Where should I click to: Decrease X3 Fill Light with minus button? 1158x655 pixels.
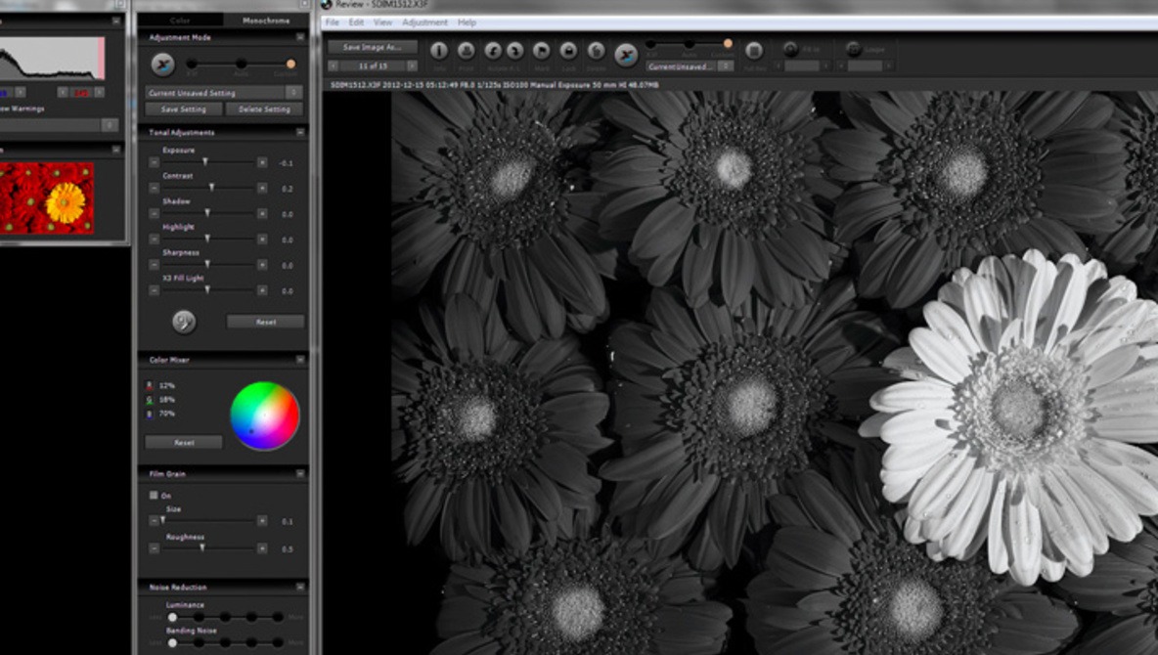tap(154, 290)
